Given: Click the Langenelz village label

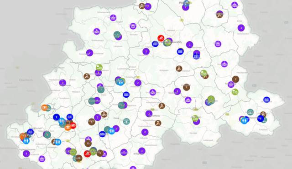Looking at the screenshot, I should click(x=118, y=46).
